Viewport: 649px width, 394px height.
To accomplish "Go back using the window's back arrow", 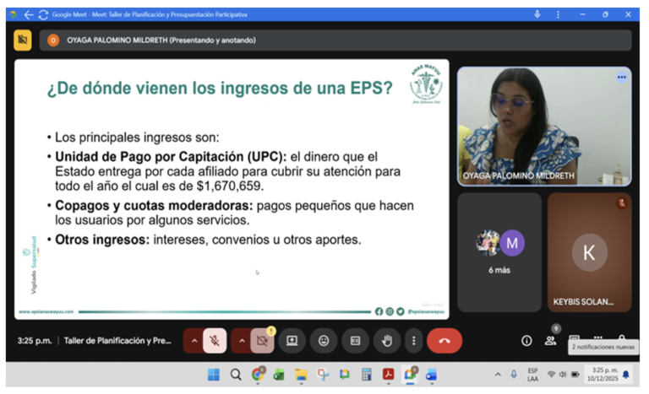I will (29, 14).
